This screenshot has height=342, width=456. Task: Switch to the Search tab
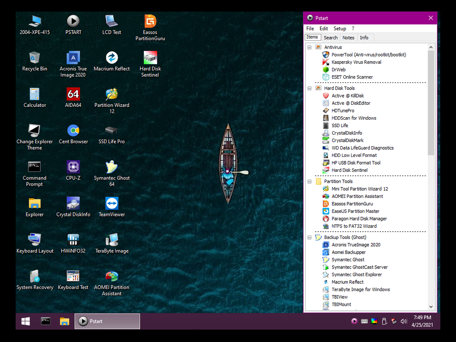coord(331,38)
